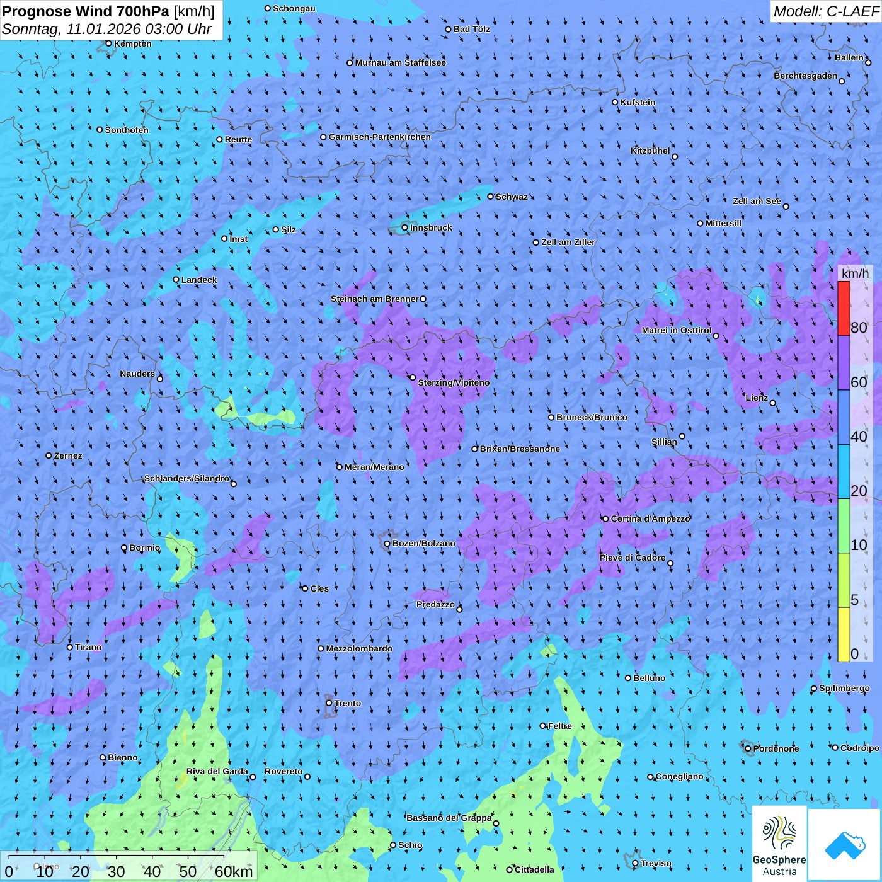Screen dimensions: 882x882
Task: Click the Nauders village label
Action: (137, 374)
